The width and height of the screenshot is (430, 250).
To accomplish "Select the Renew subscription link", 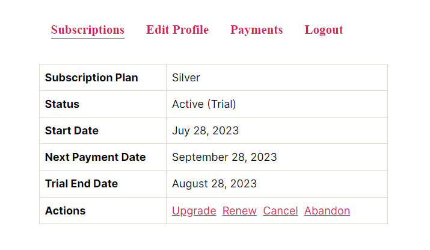I will 239,211.
